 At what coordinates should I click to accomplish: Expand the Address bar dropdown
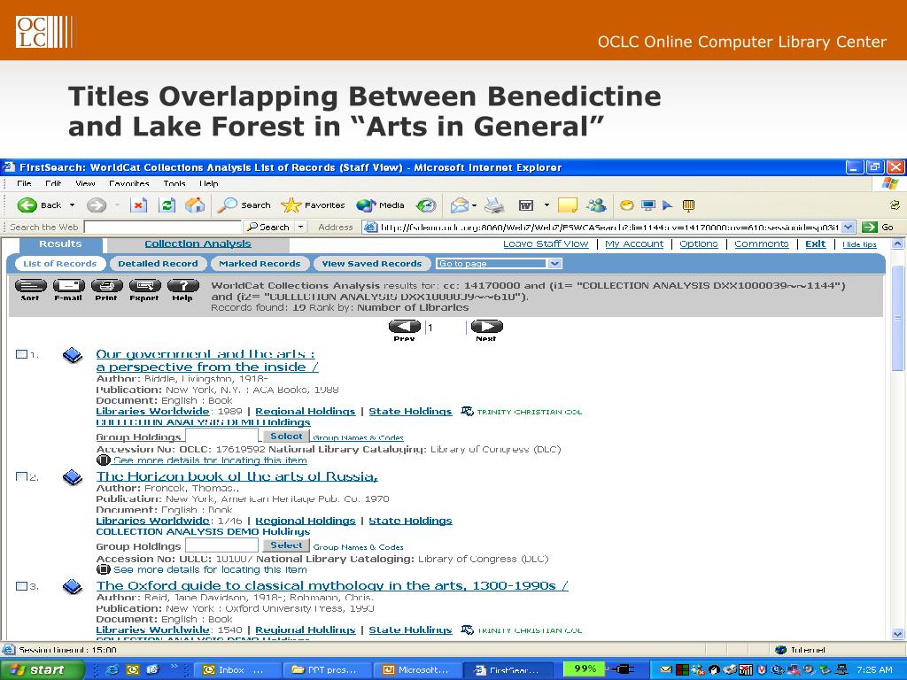point(848,228)
